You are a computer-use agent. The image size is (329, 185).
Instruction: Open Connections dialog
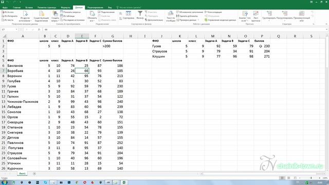click(106, 12)
